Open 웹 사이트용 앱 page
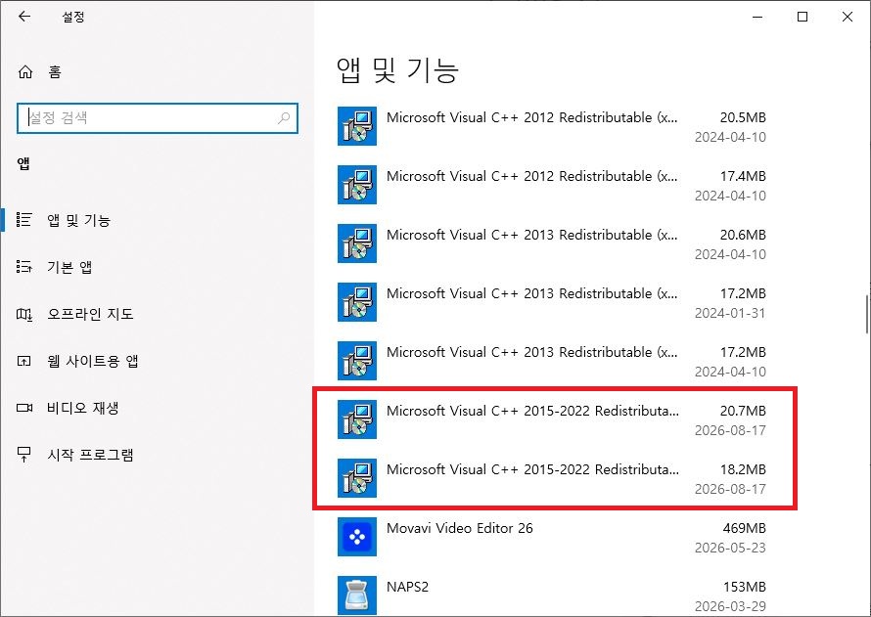This screenshot has height=617, width=871. (x=93, y=361)
